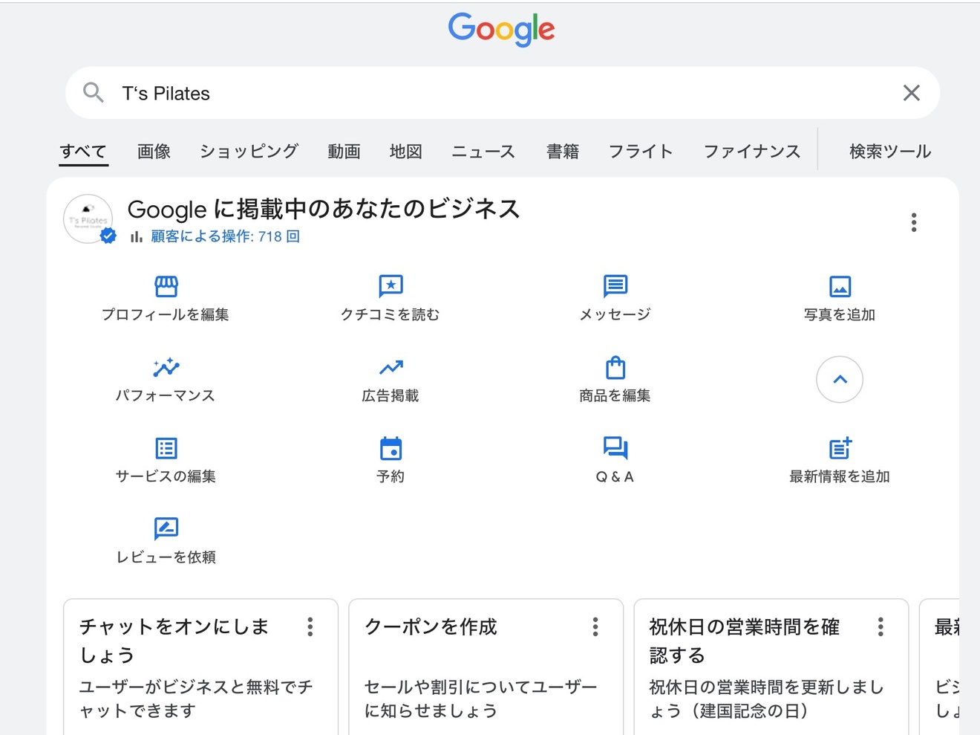Open the customer interactions 718 link
The image size is (980, 735).
pos(225,236)
